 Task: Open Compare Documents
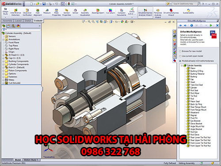(122, 12)
